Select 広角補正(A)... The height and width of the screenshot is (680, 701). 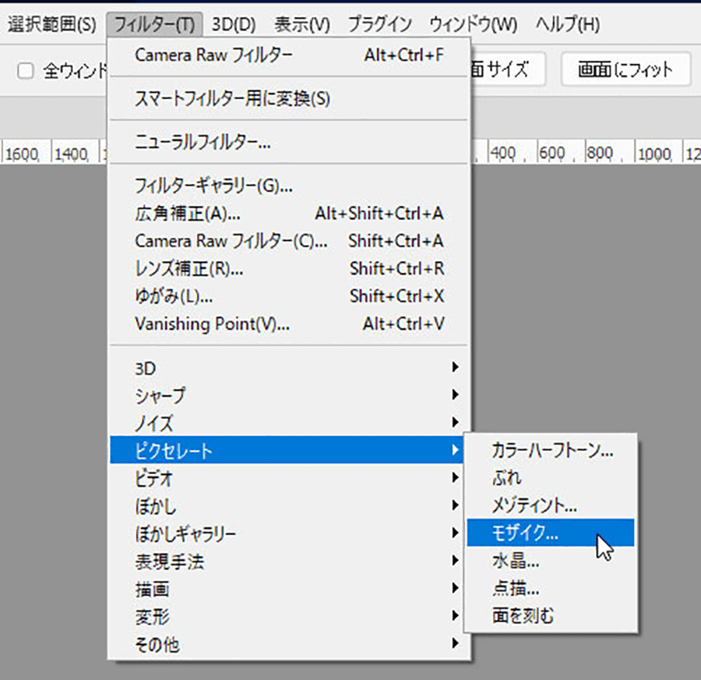pos(289,213)
